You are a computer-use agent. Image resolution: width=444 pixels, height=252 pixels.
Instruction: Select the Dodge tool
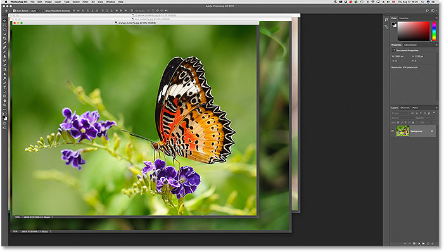click(4, 79)
